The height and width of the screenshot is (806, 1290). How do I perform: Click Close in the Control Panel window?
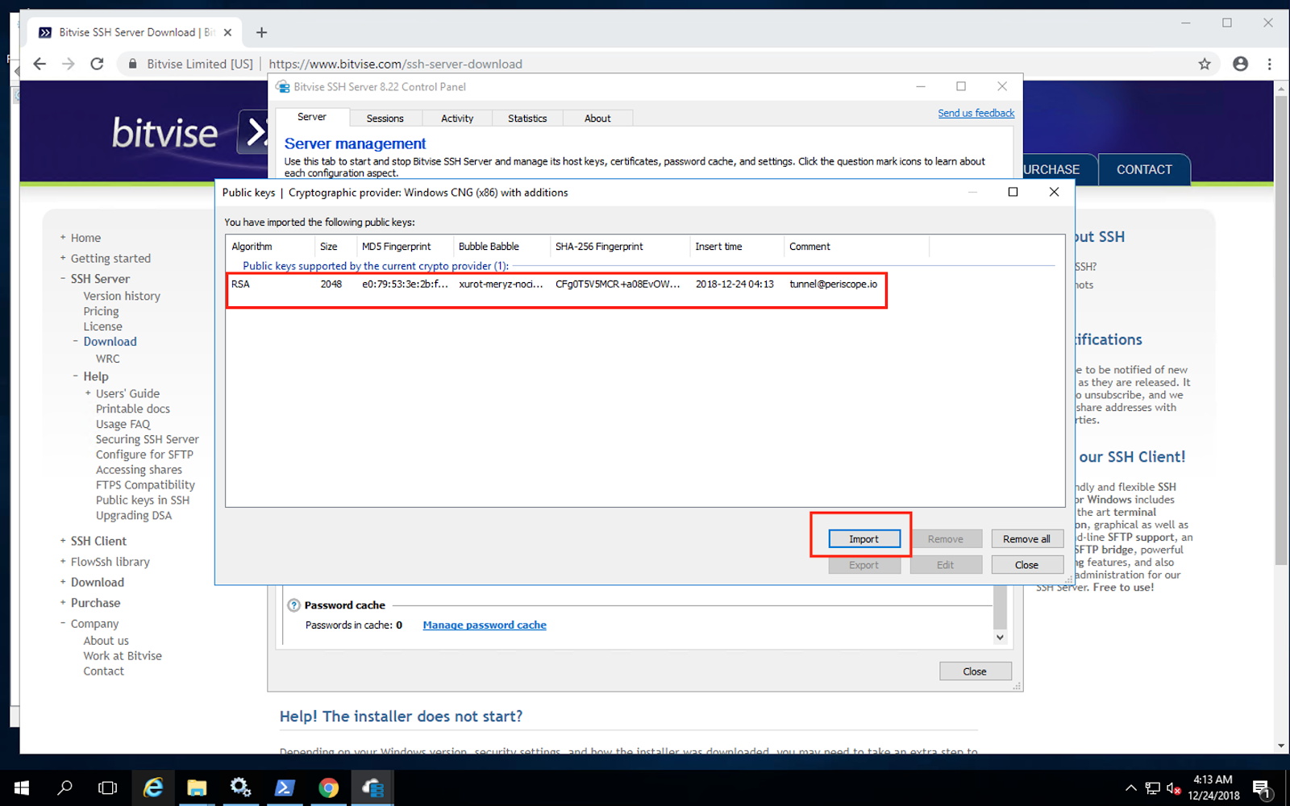click(975, 671)
